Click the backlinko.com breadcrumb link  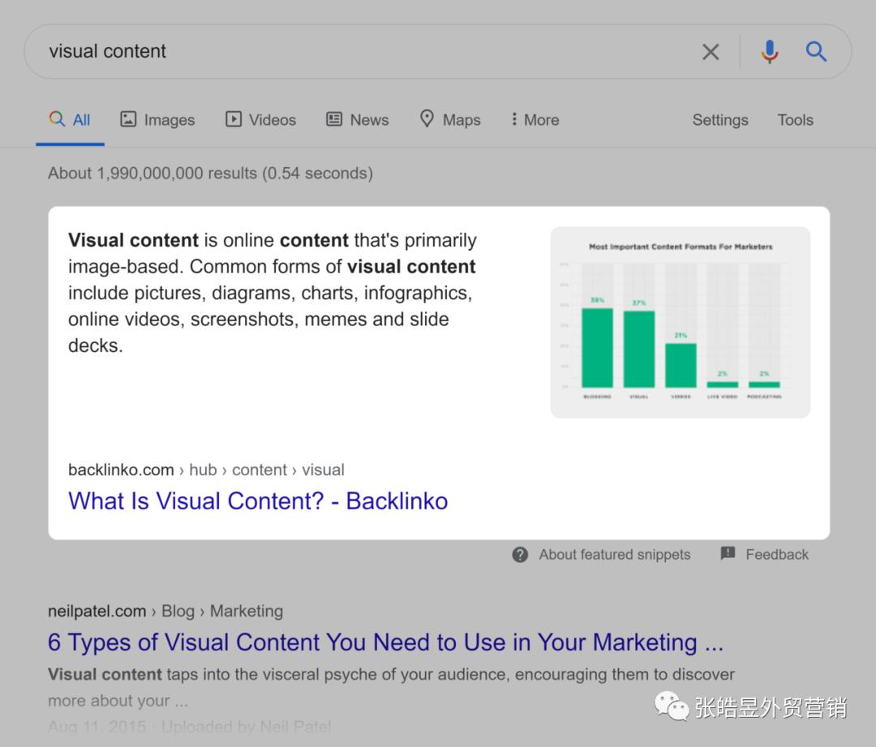tap(121, 470)
